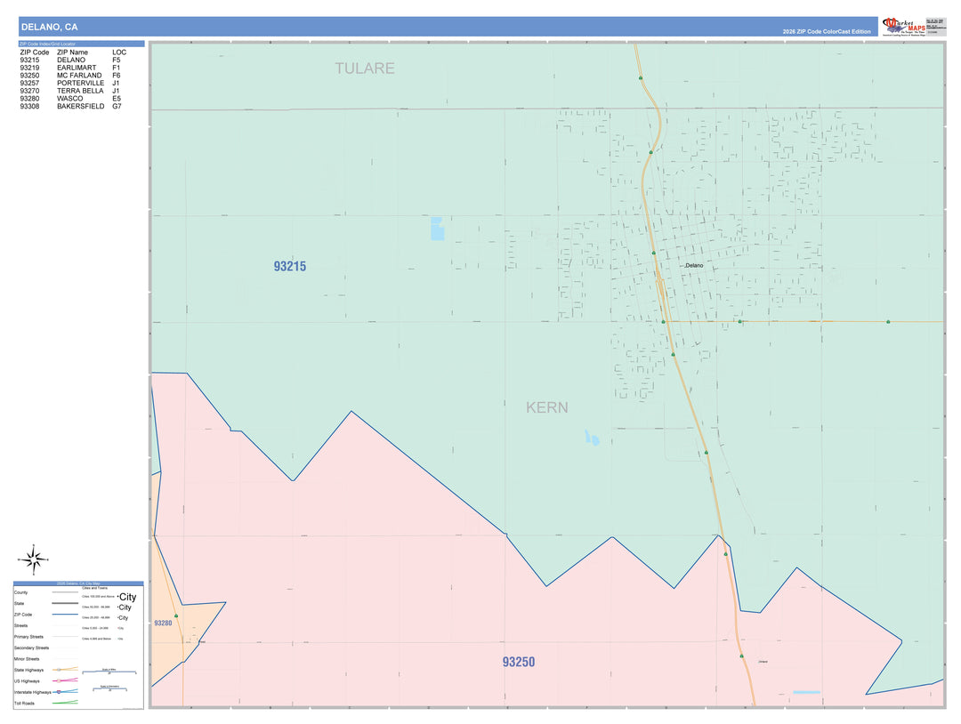Click the LOC column header
The width and height of the screenshot is (961, 724).
(x=119, y=52)
